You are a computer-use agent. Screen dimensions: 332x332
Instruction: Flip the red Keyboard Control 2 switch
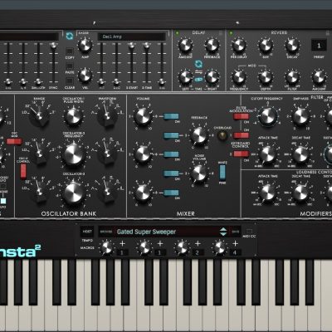click(242, 154)
